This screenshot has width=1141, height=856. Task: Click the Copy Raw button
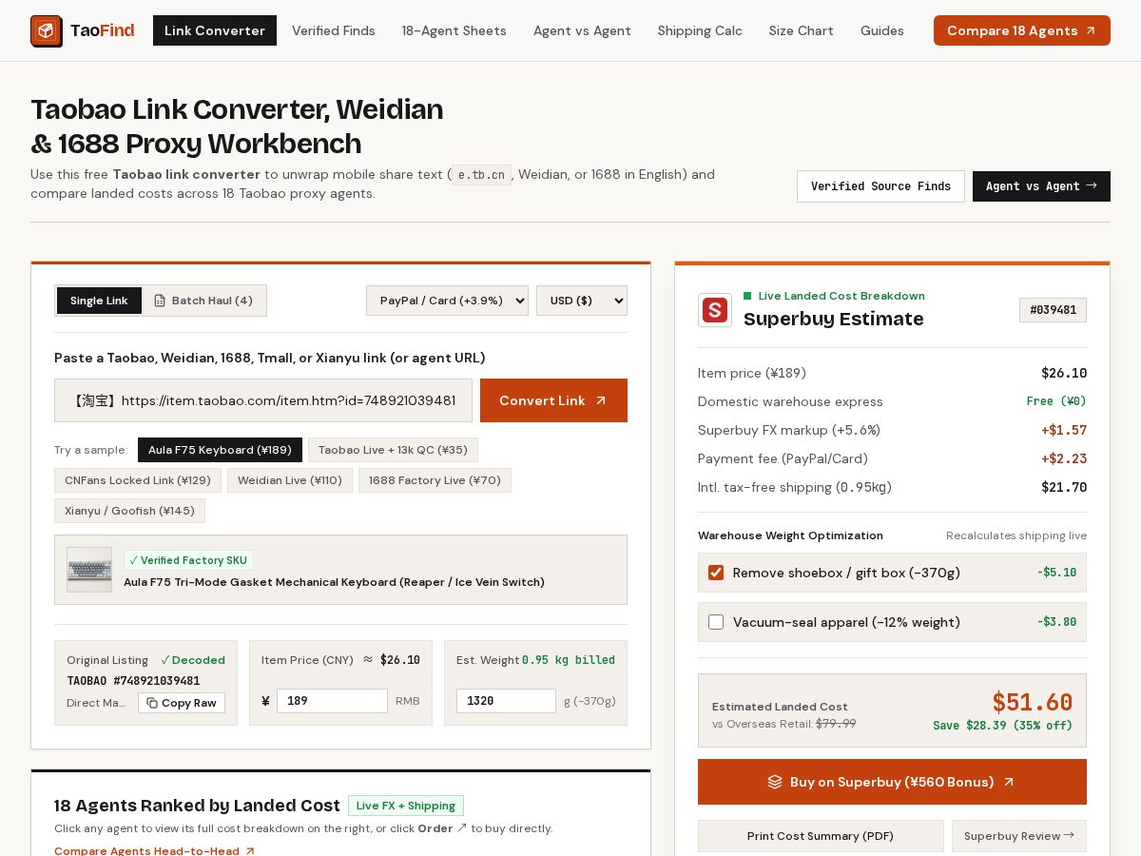tap(182, 703)
